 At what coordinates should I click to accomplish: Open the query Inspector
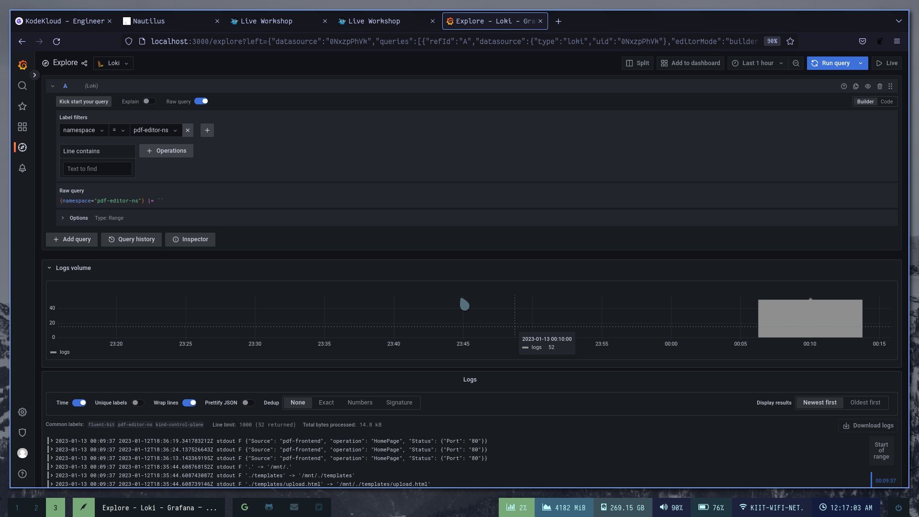pos(190,239)
